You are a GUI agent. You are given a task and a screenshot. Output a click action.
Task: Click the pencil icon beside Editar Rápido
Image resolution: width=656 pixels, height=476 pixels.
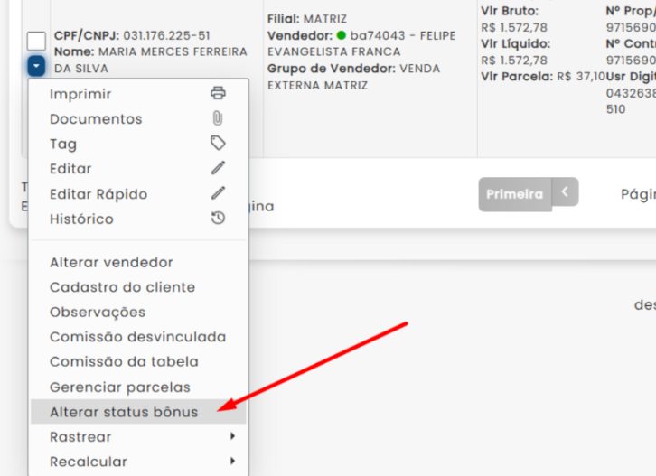coord(217,193)
